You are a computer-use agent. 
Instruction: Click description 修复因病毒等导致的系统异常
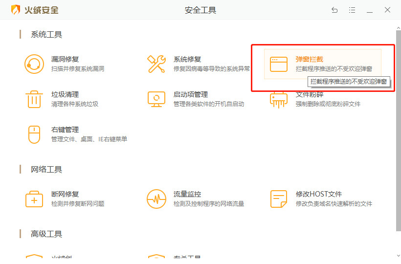point(211,69)
